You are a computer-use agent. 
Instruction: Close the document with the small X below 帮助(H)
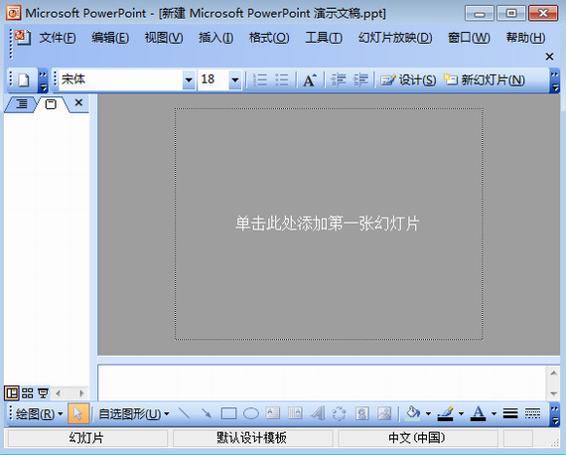pos(549,57)
